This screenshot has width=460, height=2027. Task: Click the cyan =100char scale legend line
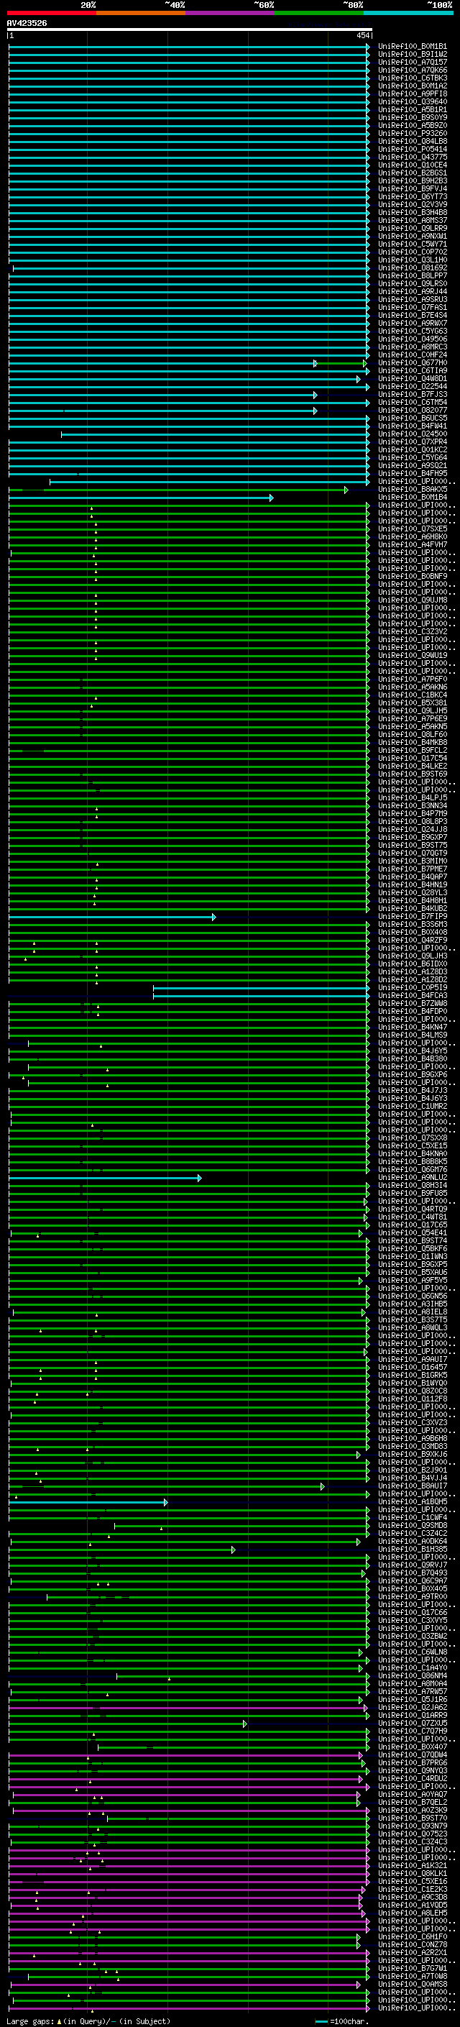(x=321, y=2021)
